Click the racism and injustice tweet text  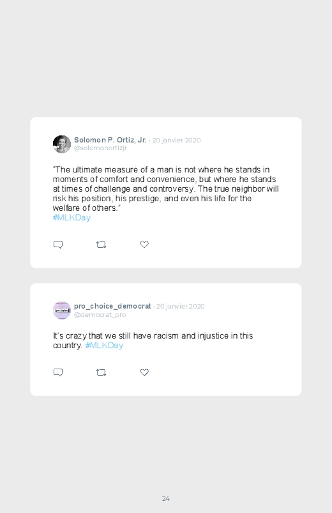pyautogui.click(x=153, y=341)
